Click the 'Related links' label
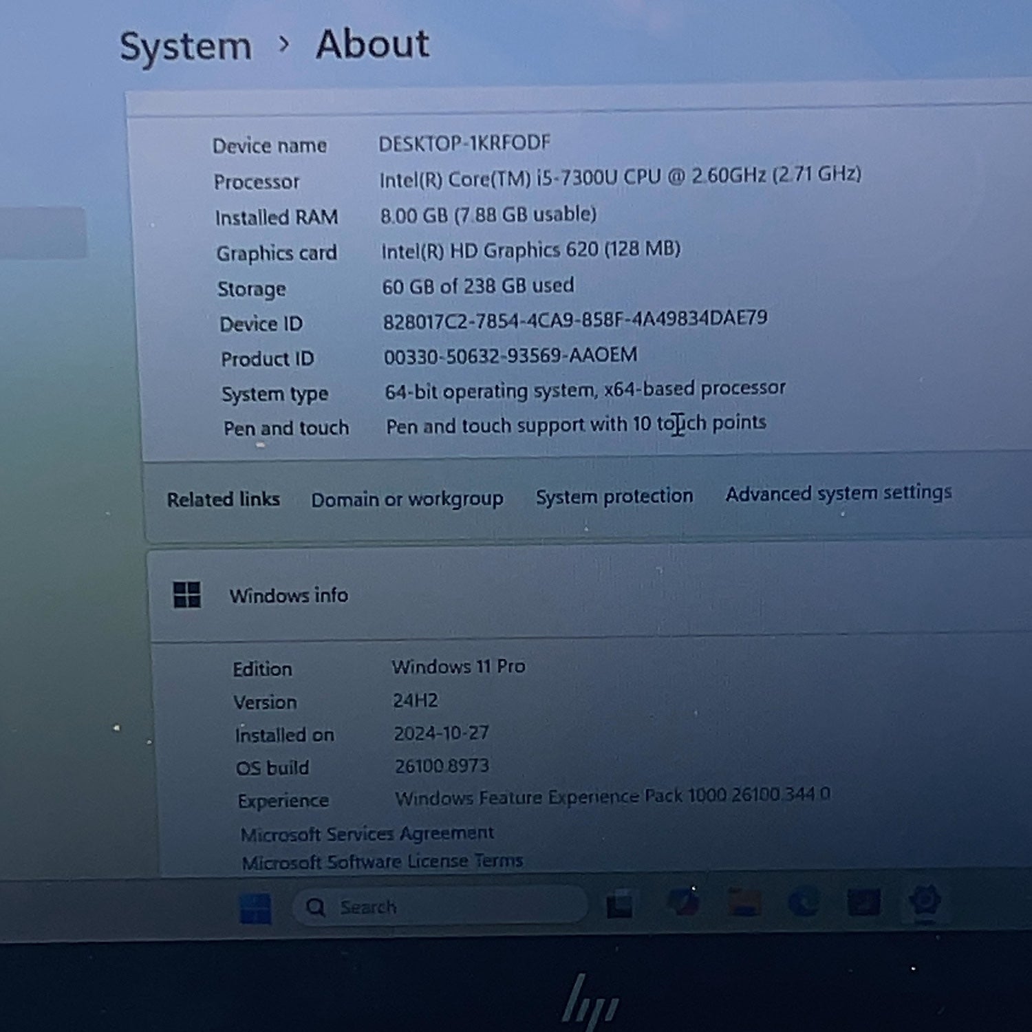 [224, 499]
